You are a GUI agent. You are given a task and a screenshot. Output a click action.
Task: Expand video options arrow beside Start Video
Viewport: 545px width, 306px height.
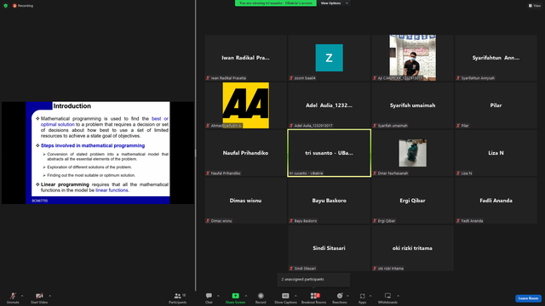click(49, 296)
